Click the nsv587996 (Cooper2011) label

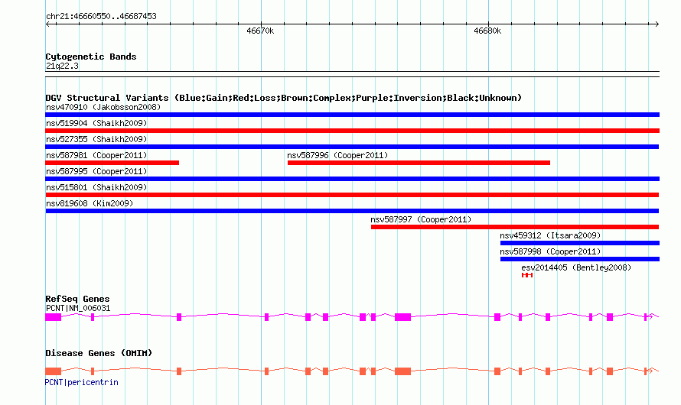pos(337,155)
